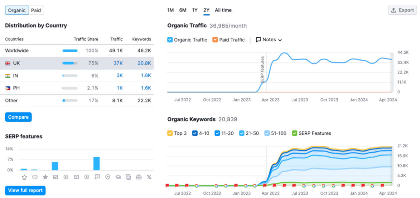Click the graduation cap icon in SERP features
This screenshot has width=420, height=198.
tap(118, 177)
